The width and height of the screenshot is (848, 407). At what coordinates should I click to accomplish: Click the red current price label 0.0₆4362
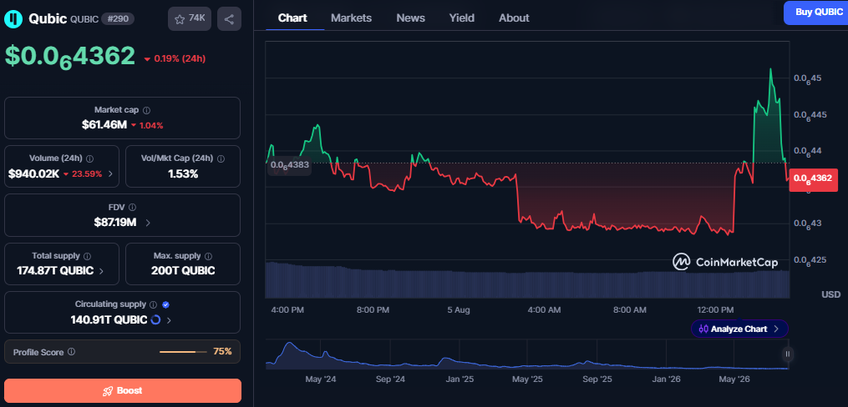point(814,180)
